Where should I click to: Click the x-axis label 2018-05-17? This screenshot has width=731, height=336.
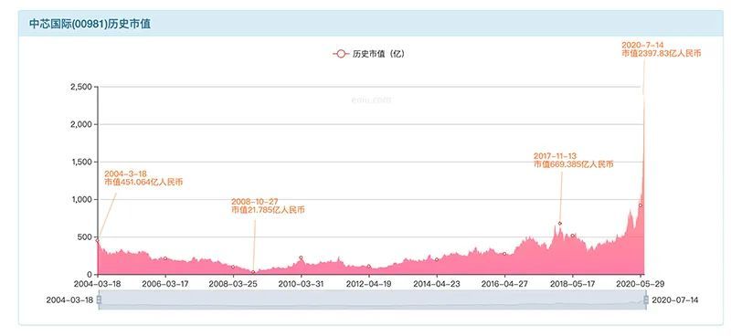573,284
